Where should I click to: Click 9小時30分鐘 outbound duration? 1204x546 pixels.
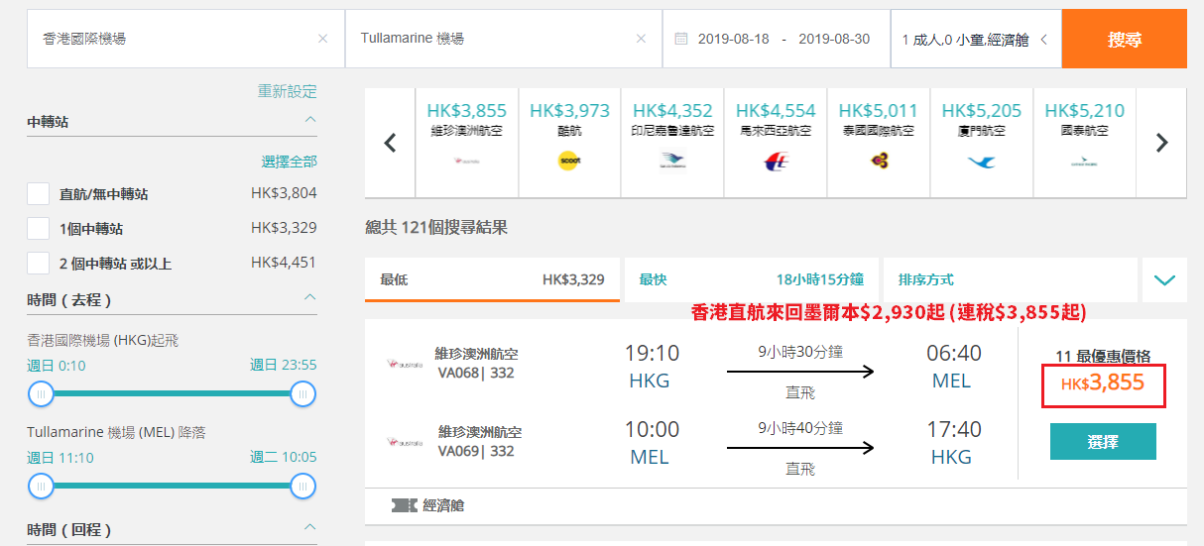point(800,351)
